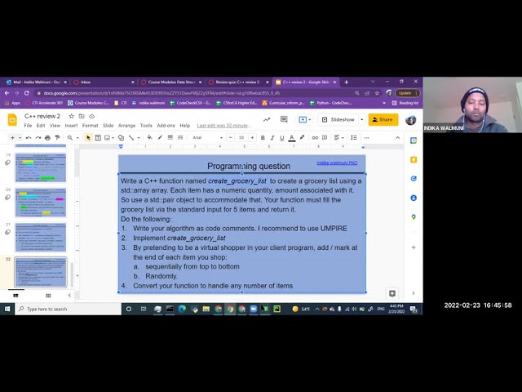Screen dimensions: 522x392
Task: Click the Chrome Update button
Action: click(x=407, y=93)
